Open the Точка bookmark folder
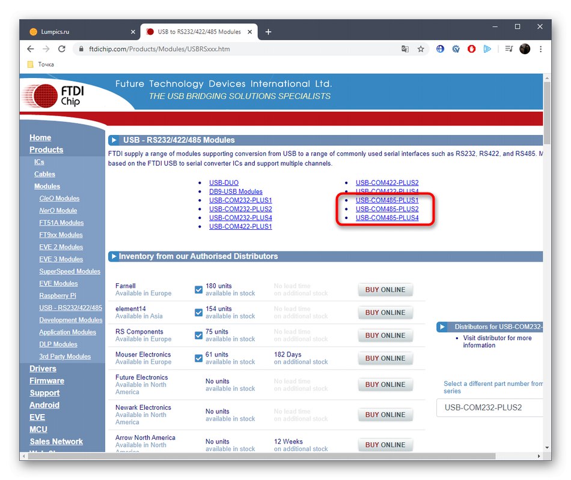Screen dimensions: 571x480 coord(41,64)
